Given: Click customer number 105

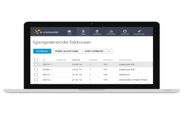Looking at the screenshot, I should tap(105, 80).
